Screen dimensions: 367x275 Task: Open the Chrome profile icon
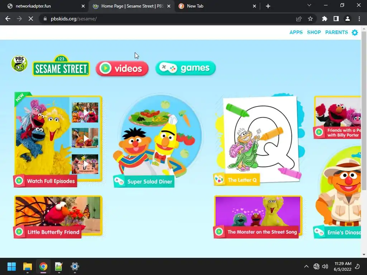point(348,19)
